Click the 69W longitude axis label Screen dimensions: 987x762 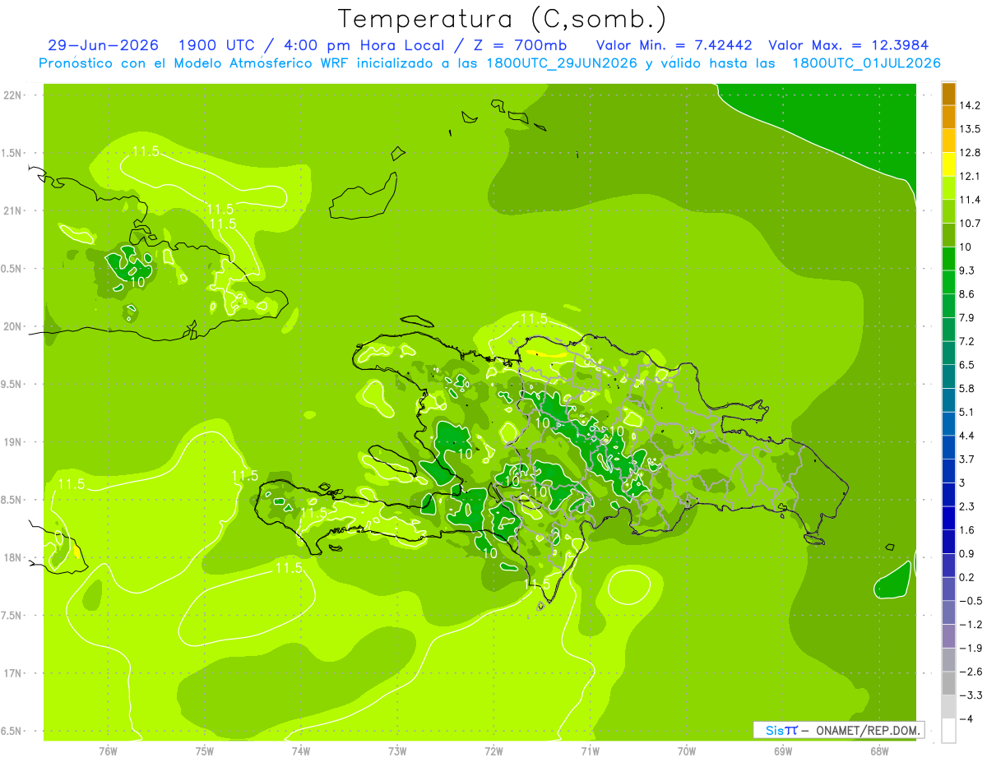783,750
